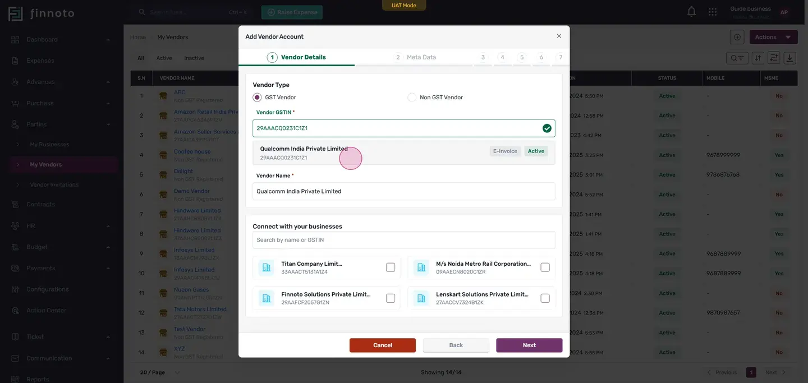Click the Ticket sidebar icon
Screen dimensions: 808x383
coord(16,337)
